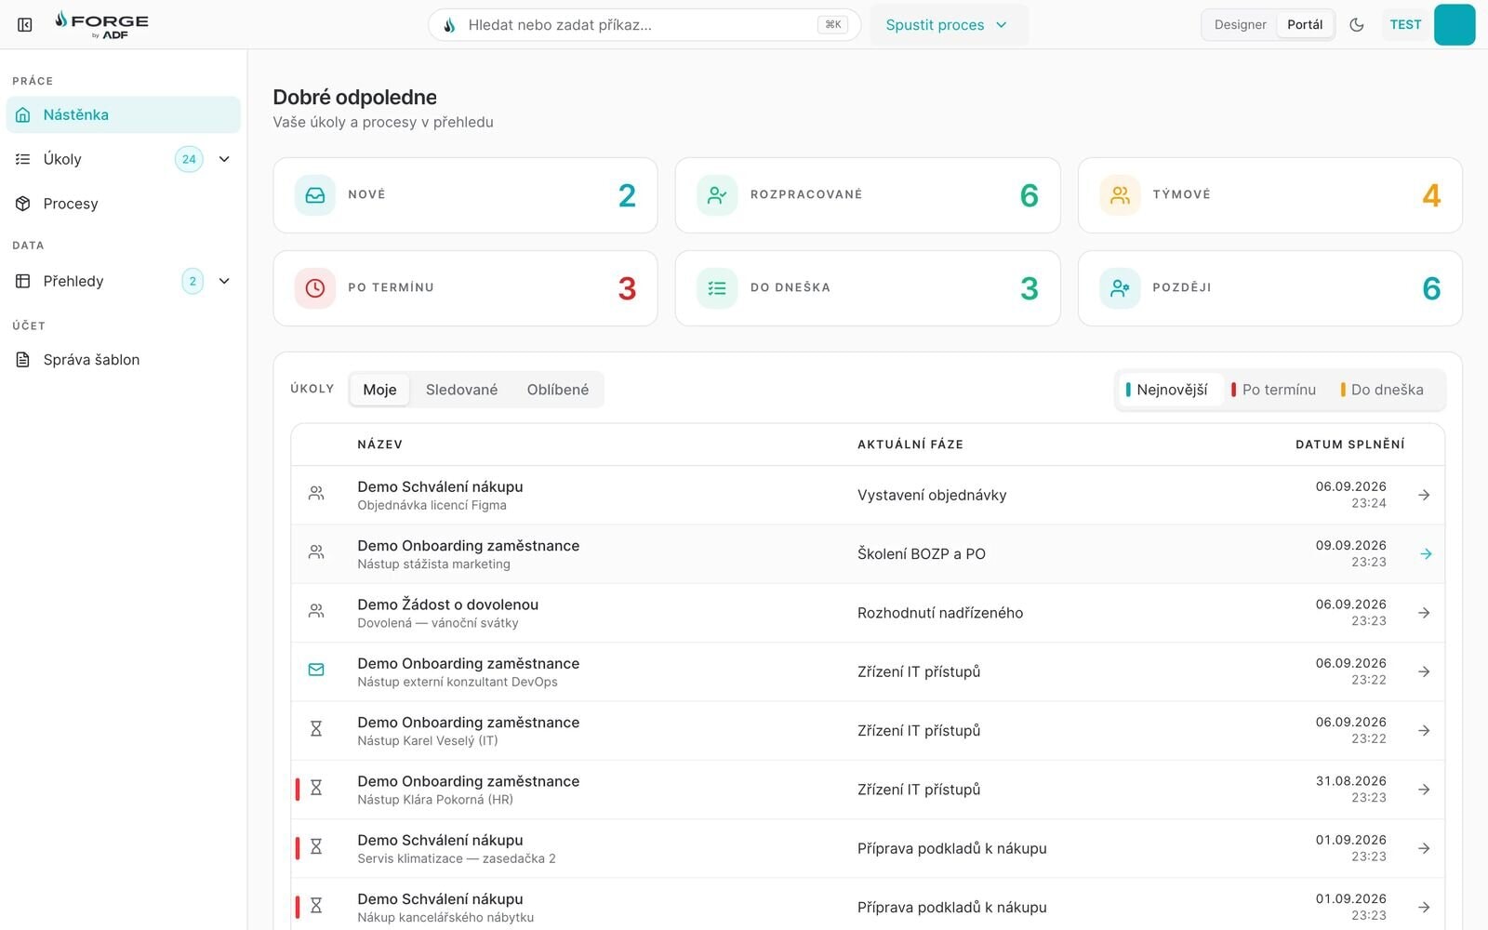This screenshot has height=930, width=1488.
Task: Open the Později tasks card
Action: [x=1269, y=288]
